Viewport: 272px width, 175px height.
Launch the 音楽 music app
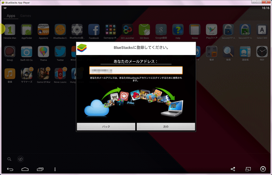pyautogui.click(x=10, y=74)
